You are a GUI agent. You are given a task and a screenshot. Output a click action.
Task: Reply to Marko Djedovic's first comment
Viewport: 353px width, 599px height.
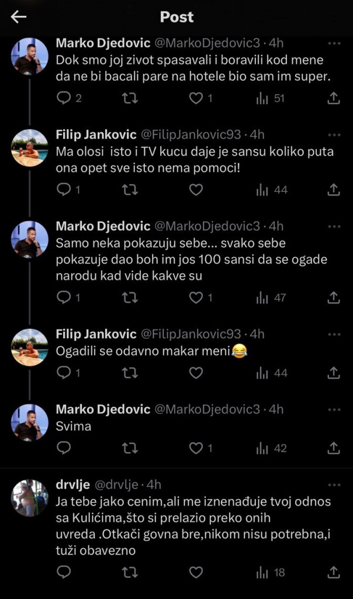click(x=64, y=98)
